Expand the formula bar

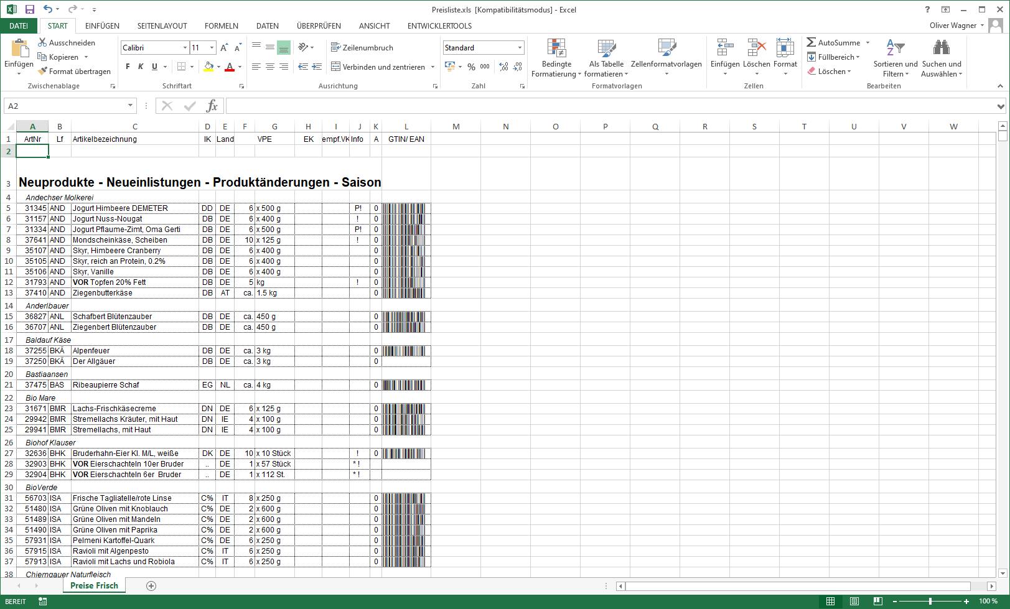(x=1001, y=106)
